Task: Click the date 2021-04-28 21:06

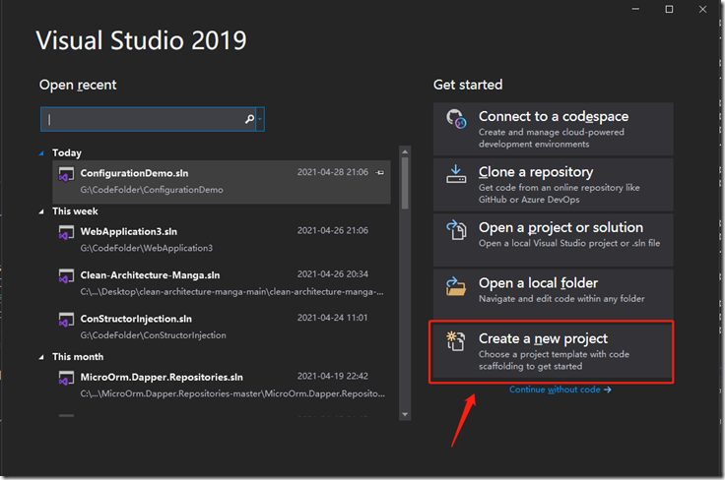Action: (332, 172)
